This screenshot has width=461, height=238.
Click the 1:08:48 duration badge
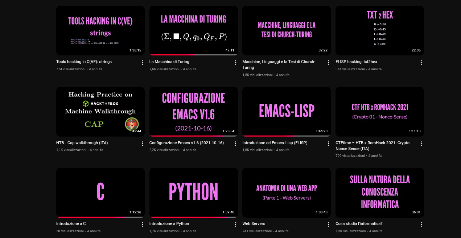[321, 212]
